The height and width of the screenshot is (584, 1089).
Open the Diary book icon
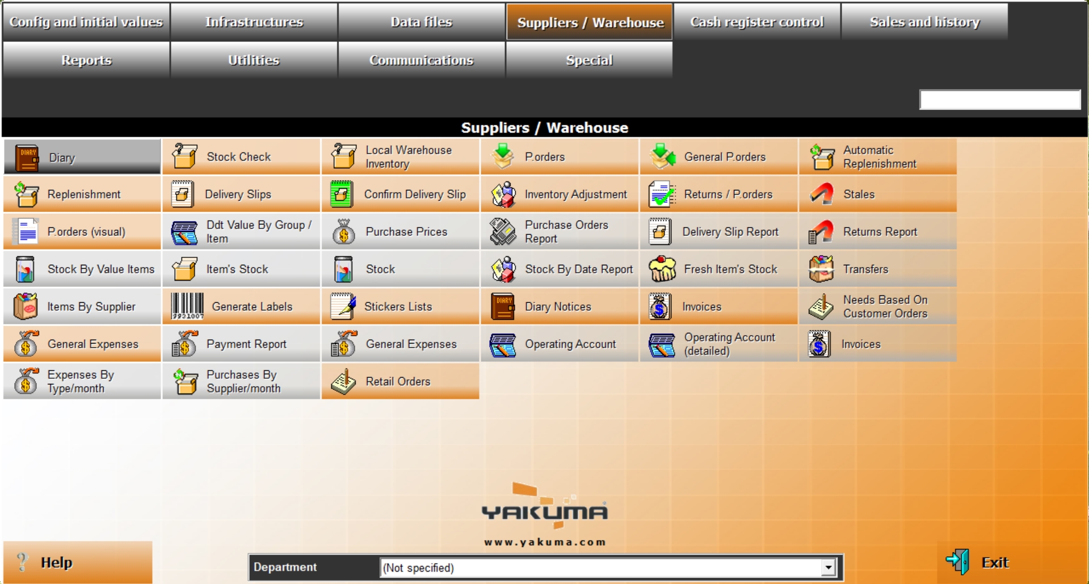click(x=27, y=157)
